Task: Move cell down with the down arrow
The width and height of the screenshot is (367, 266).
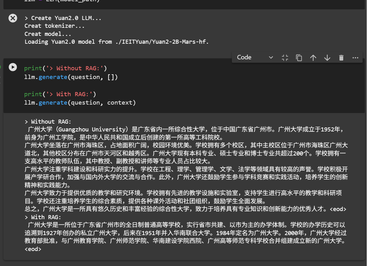Action: point(327,57)
